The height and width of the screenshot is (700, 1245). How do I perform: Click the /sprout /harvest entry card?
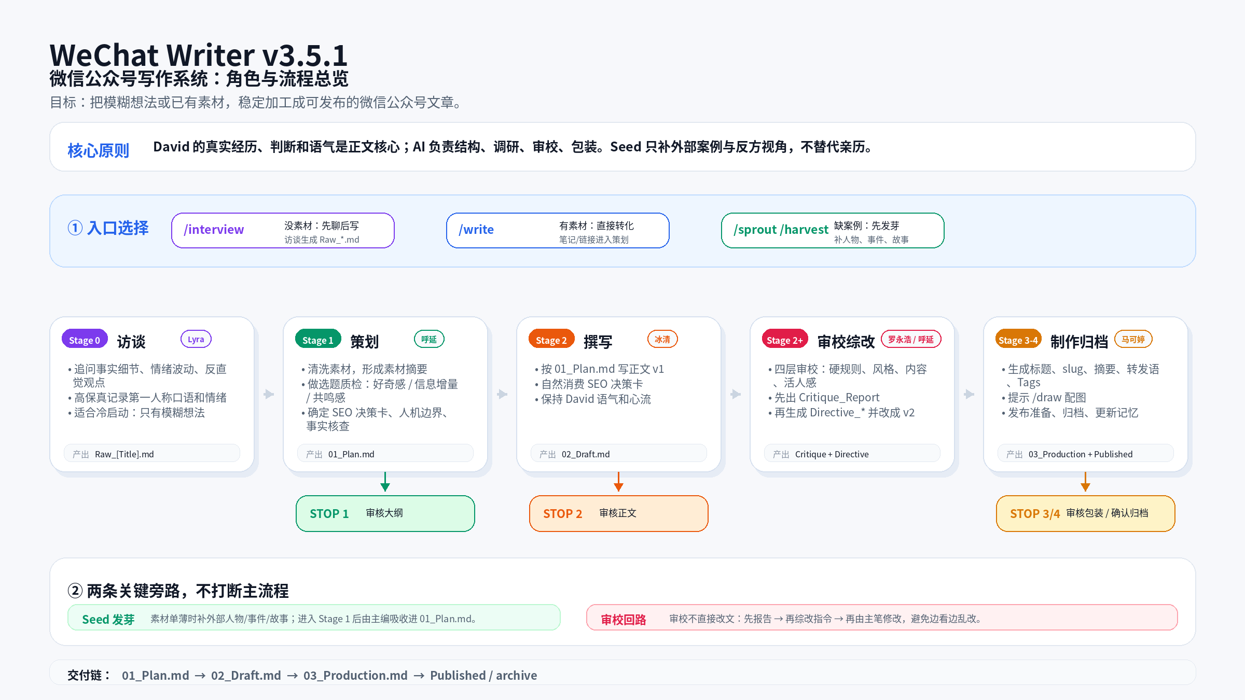tap(833, 231)
